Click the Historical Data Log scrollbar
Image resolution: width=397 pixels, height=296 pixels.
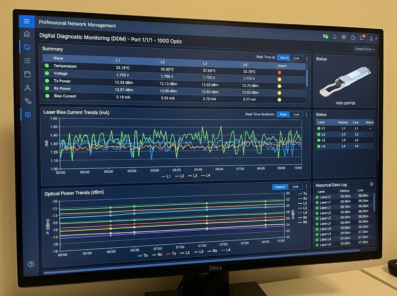[x=374, y=202]
